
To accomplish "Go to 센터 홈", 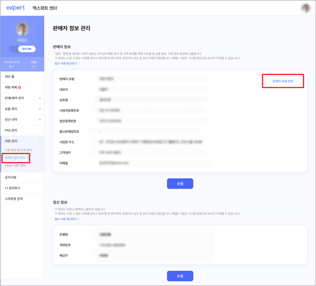I will click(12, 77).
